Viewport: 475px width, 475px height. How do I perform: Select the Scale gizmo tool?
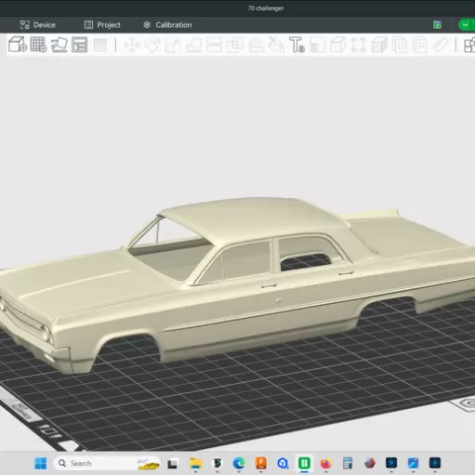[x=172, y=45]
